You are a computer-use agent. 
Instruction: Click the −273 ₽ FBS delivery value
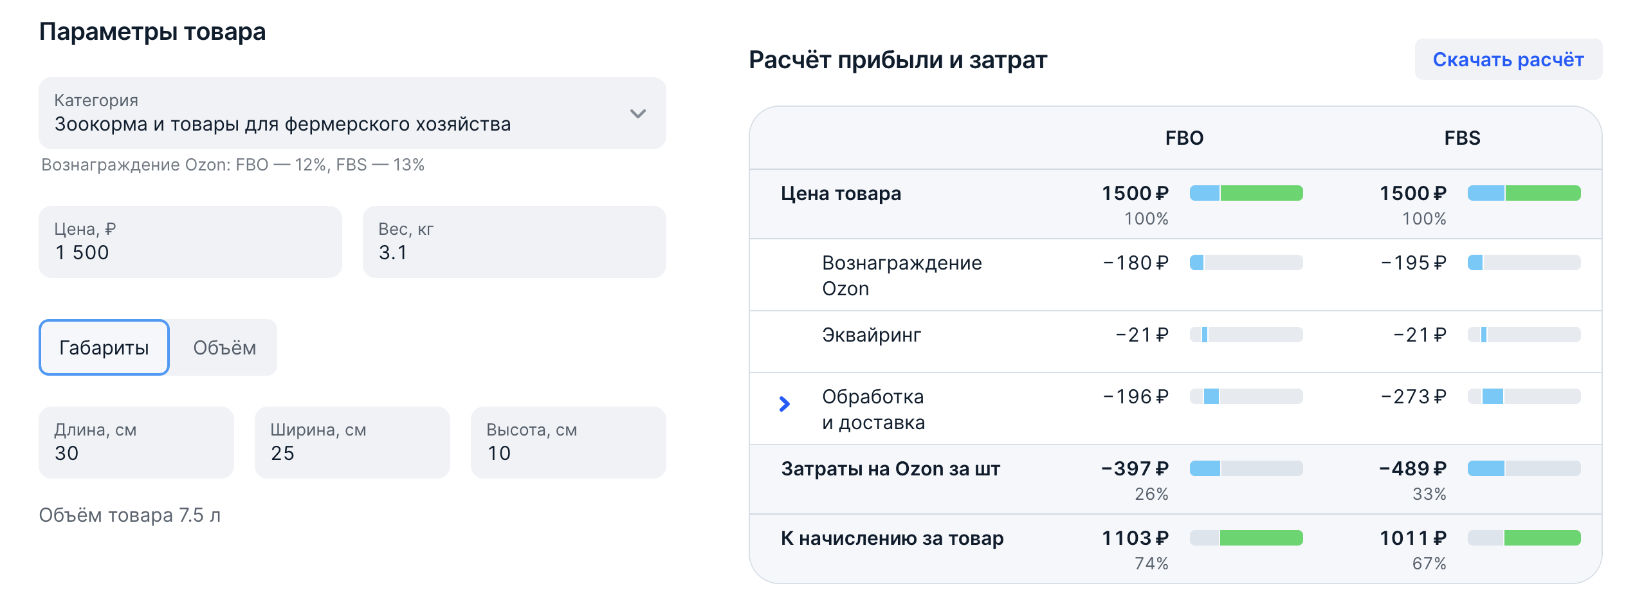coord(1414,396)
